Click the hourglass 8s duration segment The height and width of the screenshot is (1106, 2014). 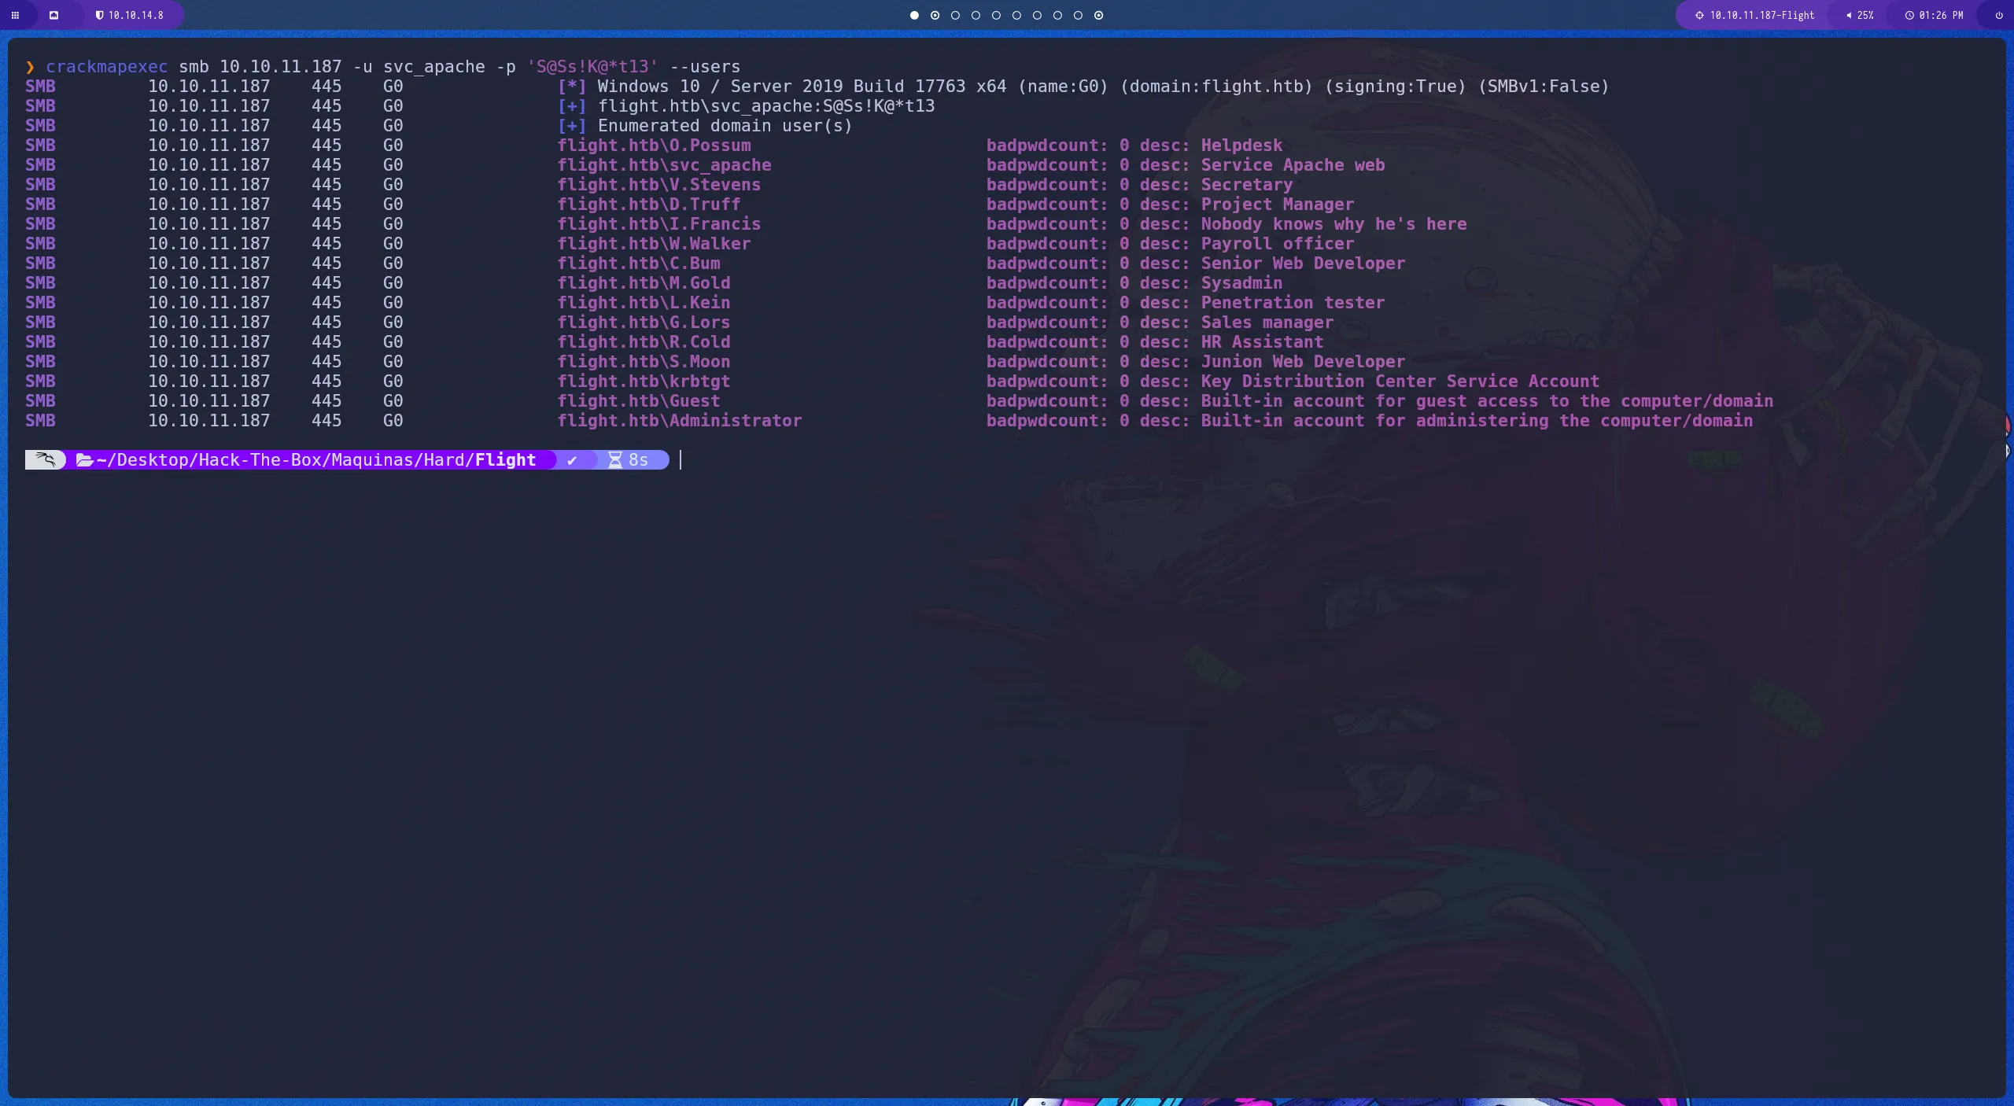[629, 460]
